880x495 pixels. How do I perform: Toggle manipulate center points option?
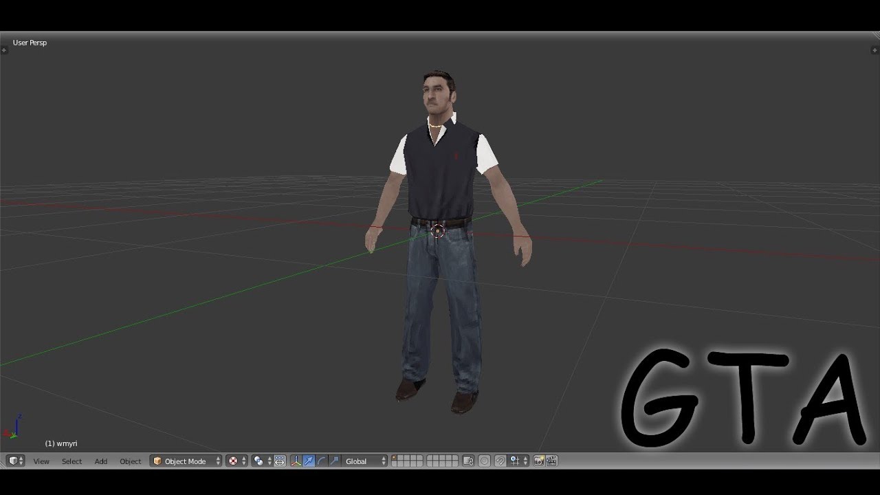click(x=280, y=461)
